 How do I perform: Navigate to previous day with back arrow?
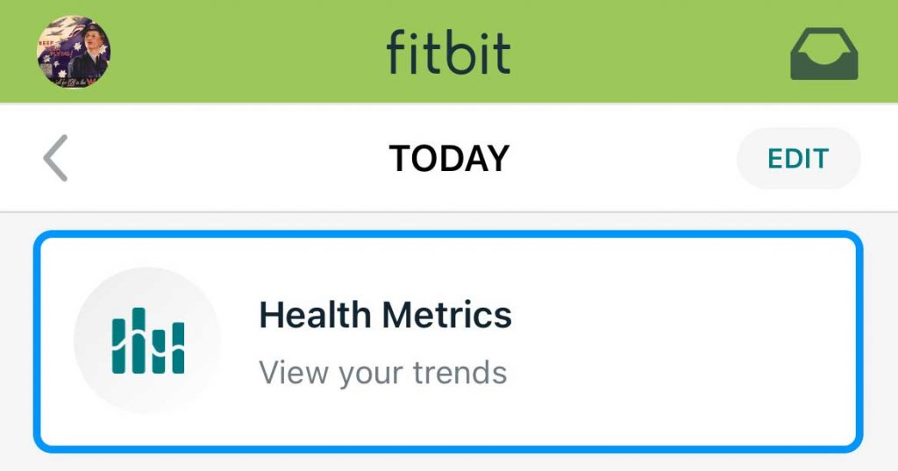pos(55,159)
